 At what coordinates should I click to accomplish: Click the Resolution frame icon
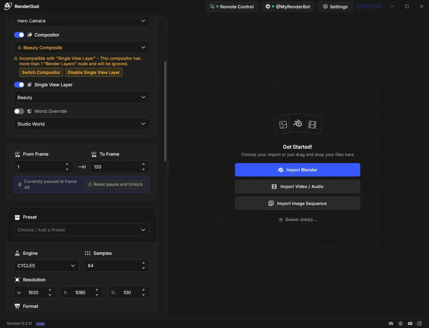17,280
